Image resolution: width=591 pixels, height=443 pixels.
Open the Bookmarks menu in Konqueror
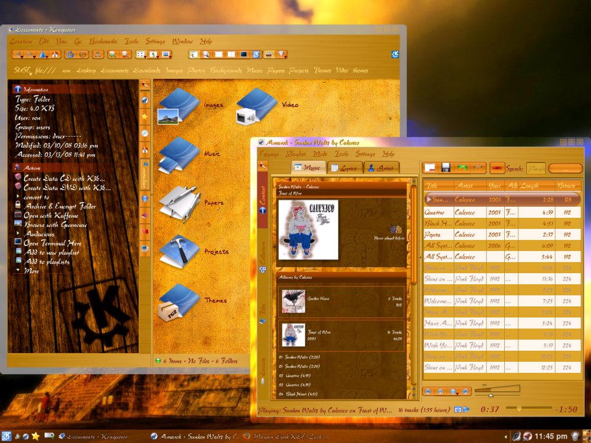click(x=103, y=41)
